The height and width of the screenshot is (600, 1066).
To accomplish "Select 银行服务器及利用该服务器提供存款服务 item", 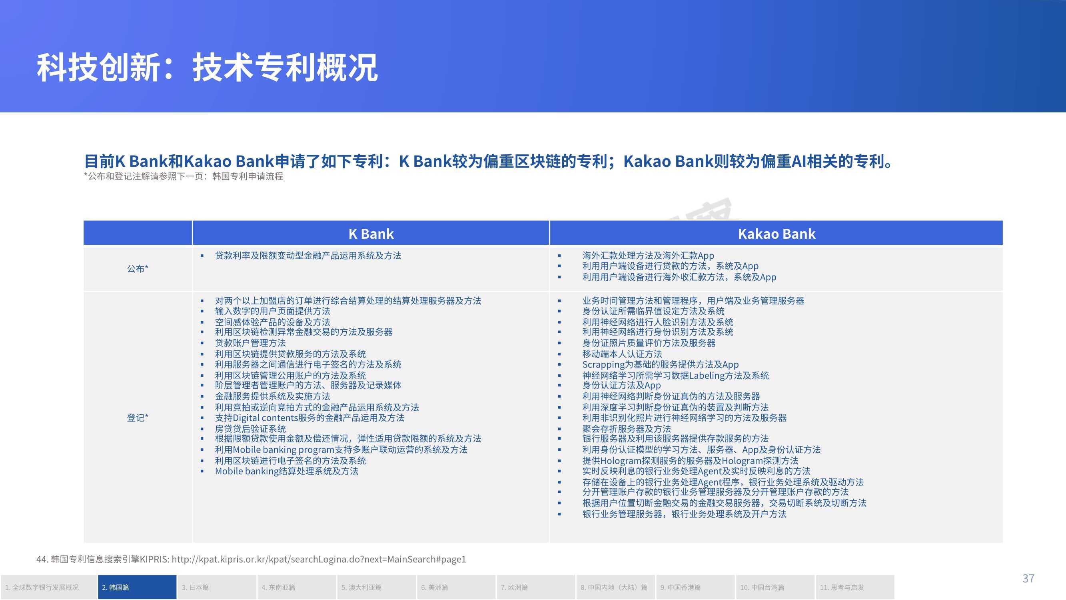I will [675, 438].
